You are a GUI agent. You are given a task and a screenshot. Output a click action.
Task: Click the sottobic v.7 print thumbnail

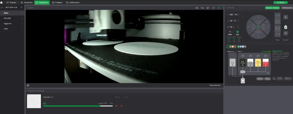[x=34, y=101]
